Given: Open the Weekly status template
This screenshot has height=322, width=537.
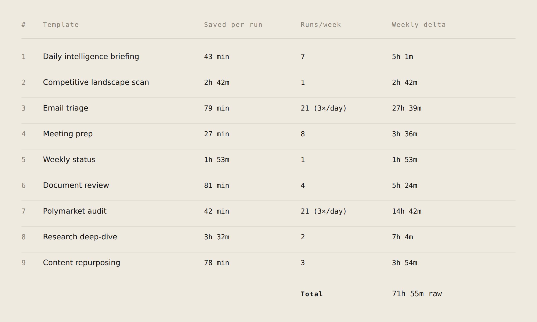Looking at the screenshot, I should click(69, 160).
